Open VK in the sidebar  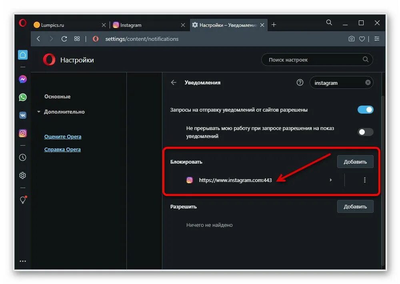tap(23, 115)
